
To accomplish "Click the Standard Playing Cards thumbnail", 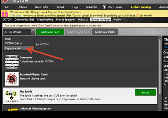I will click(x=12, y=79).
